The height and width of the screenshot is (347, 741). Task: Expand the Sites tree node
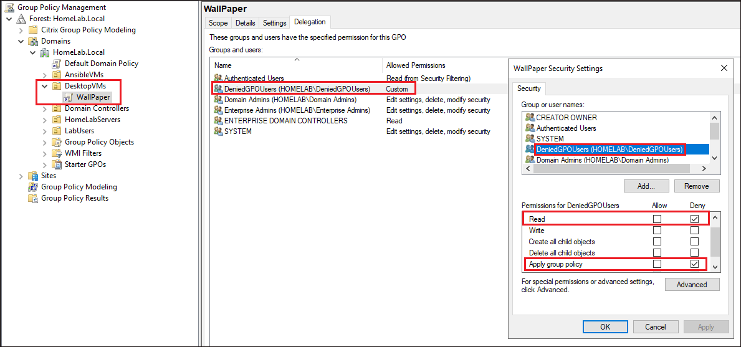click(x=21, y=176)
